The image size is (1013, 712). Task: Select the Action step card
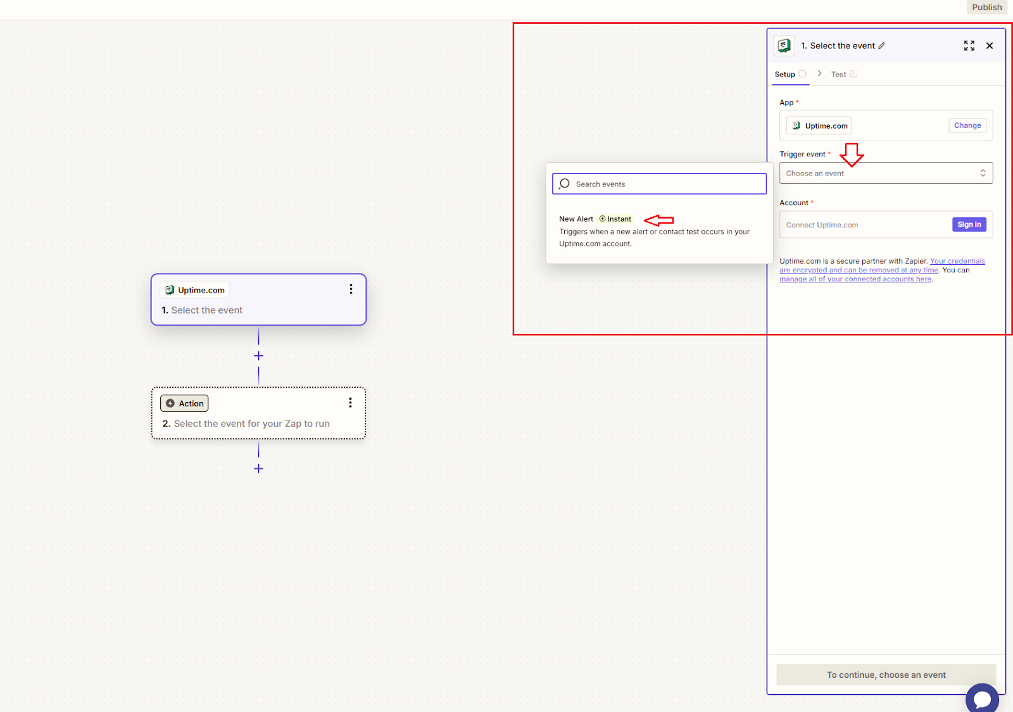pos(258,413)
